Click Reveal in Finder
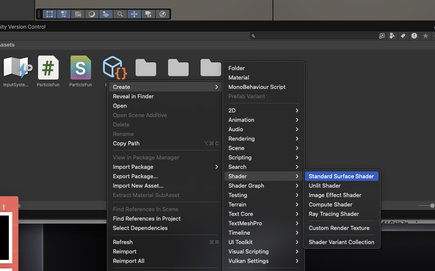Screen dimensions: 435x271 click(x=133, y=96)
